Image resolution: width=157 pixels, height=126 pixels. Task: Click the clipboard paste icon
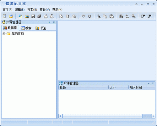tap(111, 16)
